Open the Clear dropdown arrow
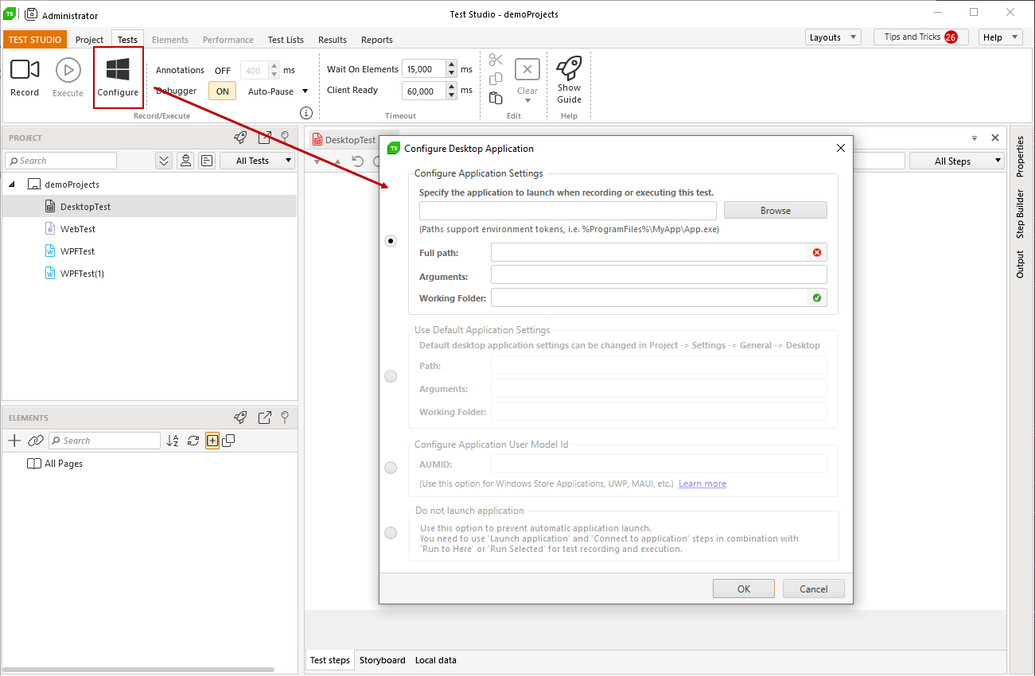Screen dimensions: 1035x676 coord(527,101)
